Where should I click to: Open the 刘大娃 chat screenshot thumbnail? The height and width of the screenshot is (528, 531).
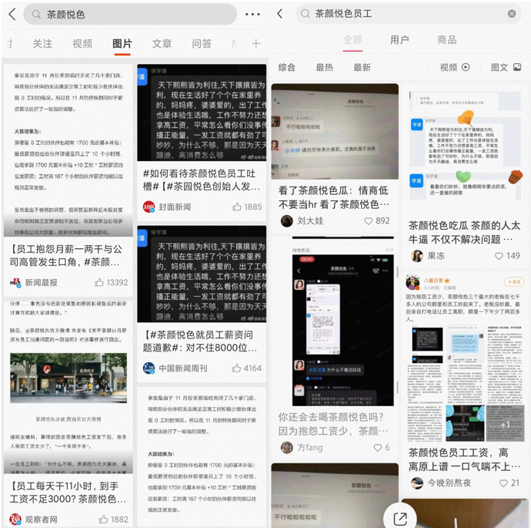[335, 132]
